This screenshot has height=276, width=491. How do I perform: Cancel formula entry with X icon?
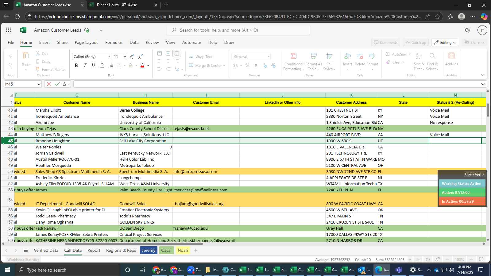pyautogui.click(x=48, y=84)
